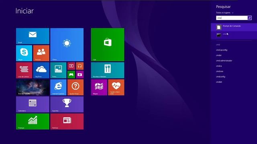Choose the 'cmdconfig' suggestion
This screenshot has height=144, width=257.
pyautogui.click(x=220, y=76)
